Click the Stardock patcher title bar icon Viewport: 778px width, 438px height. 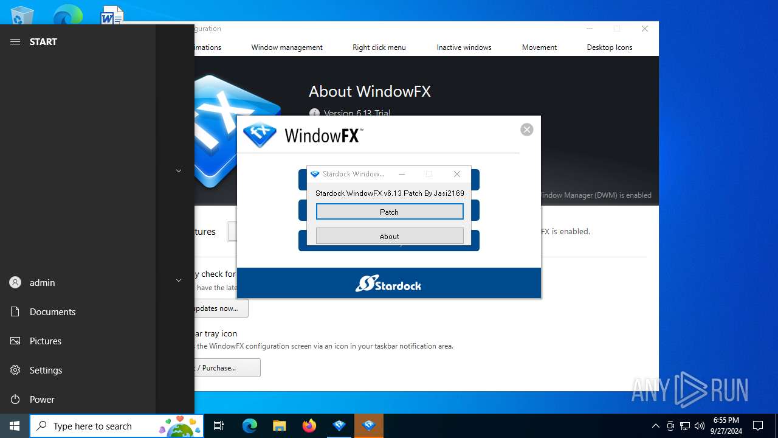click(315, 174)
